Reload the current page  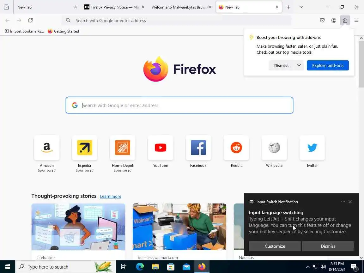point(30,20)
